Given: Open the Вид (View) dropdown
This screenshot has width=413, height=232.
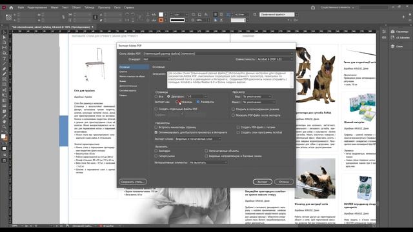Looking at the screenshot, I should point(257,97).
